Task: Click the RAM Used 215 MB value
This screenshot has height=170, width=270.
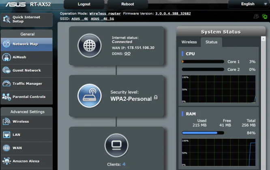Action: click(199, 125)
